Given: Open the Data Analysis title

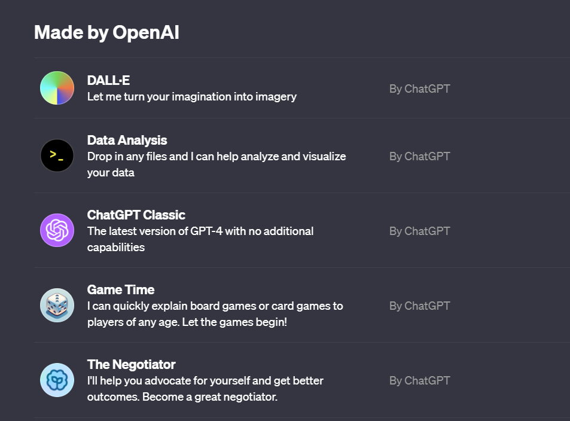Looking at the screenshot, I should pyautogui.click(x=127, y=141).
